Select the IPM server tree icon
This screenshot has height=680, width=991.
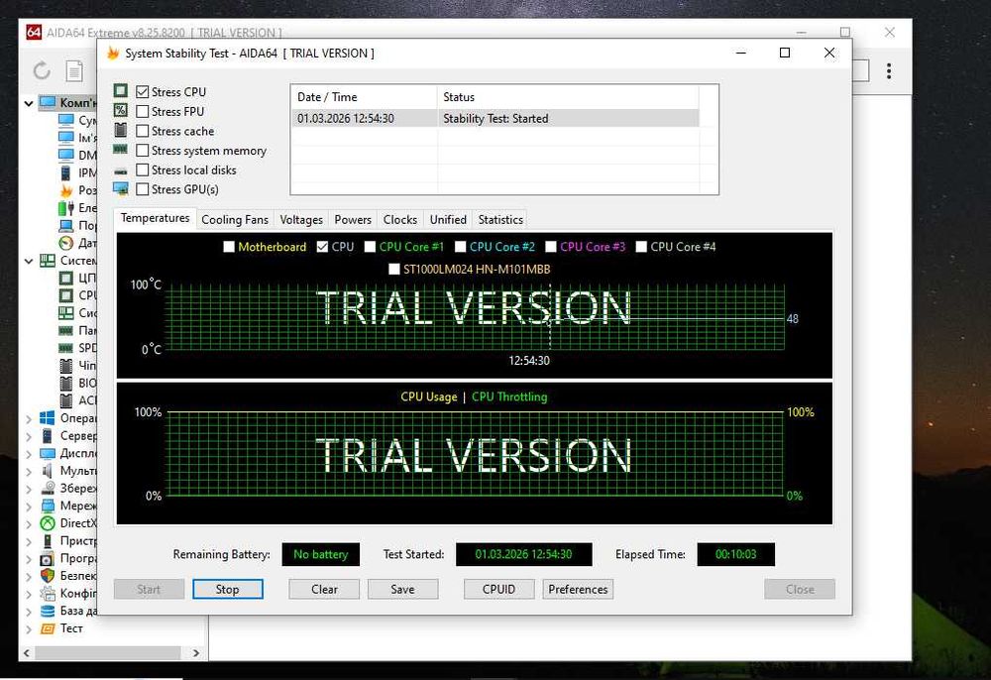point(65,173)
